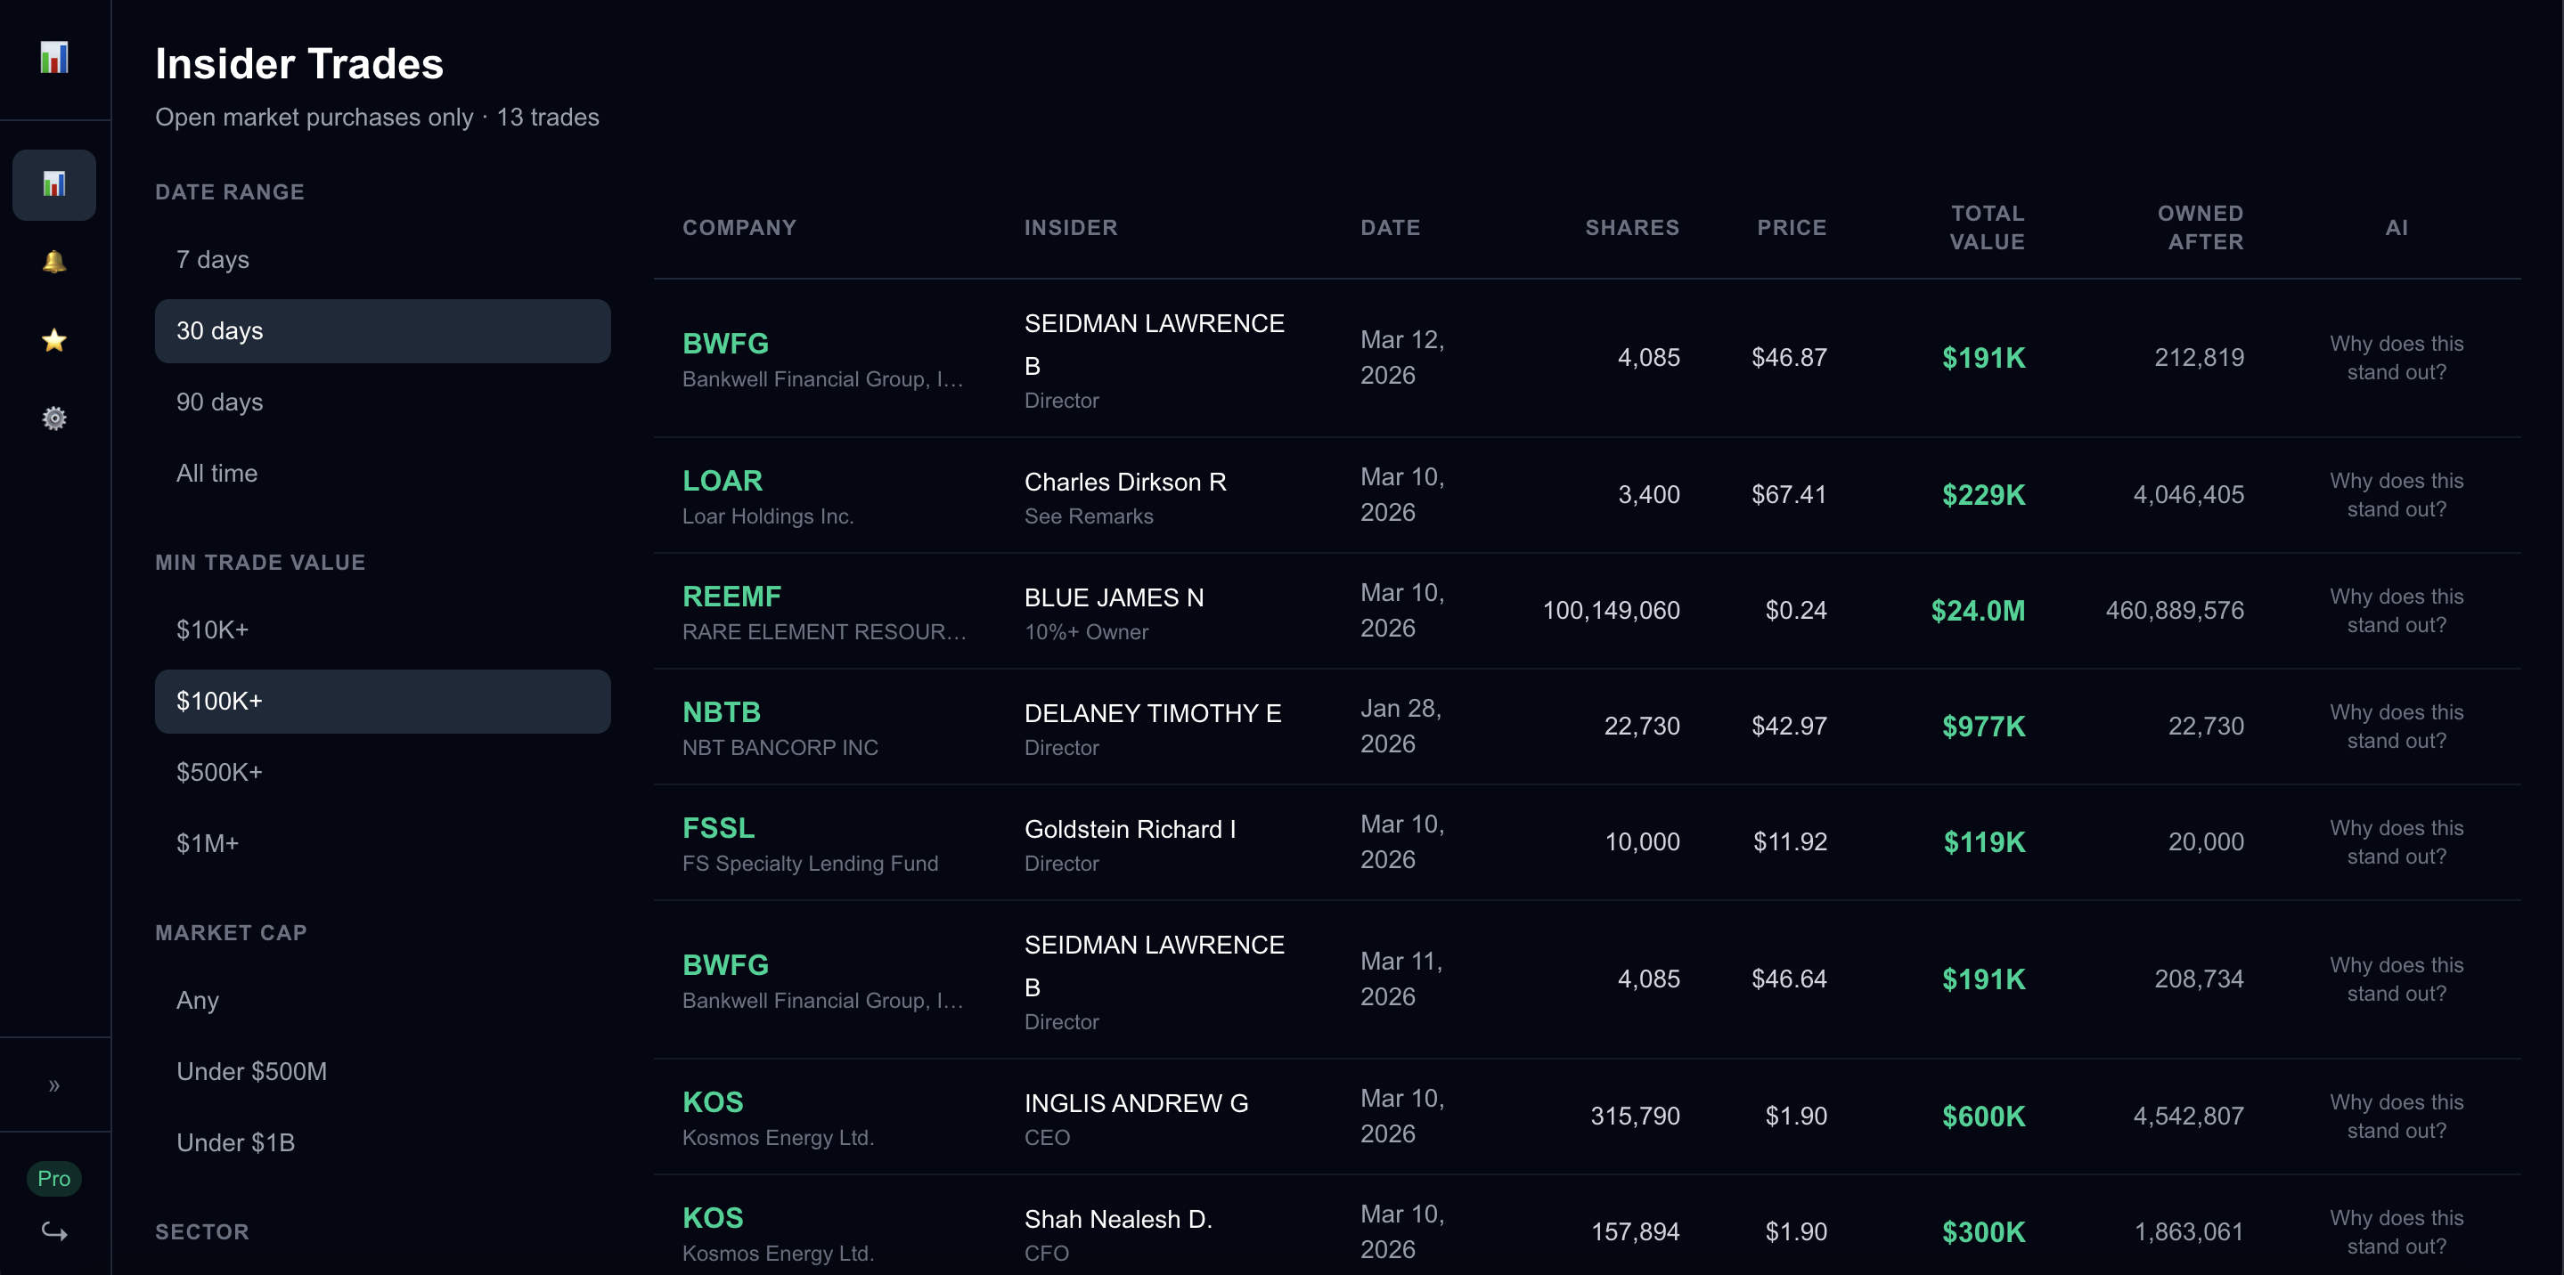Select the 30 days date range
Viewport: 2564px width, 1275px height.
click(382, 331)
